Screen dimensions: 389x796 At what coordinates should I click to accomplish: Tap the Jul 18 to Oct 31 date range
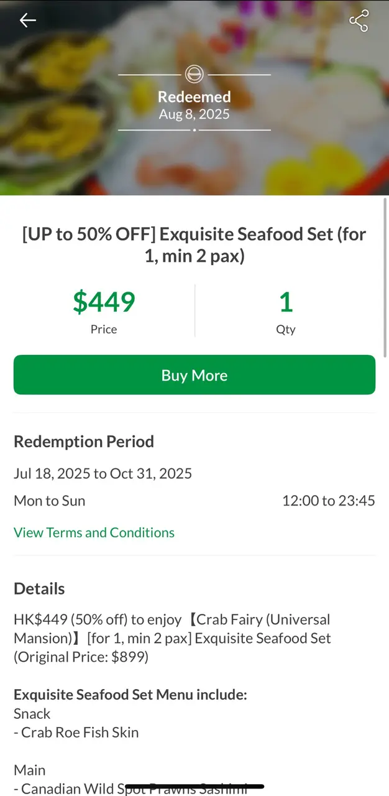(103, 474)
